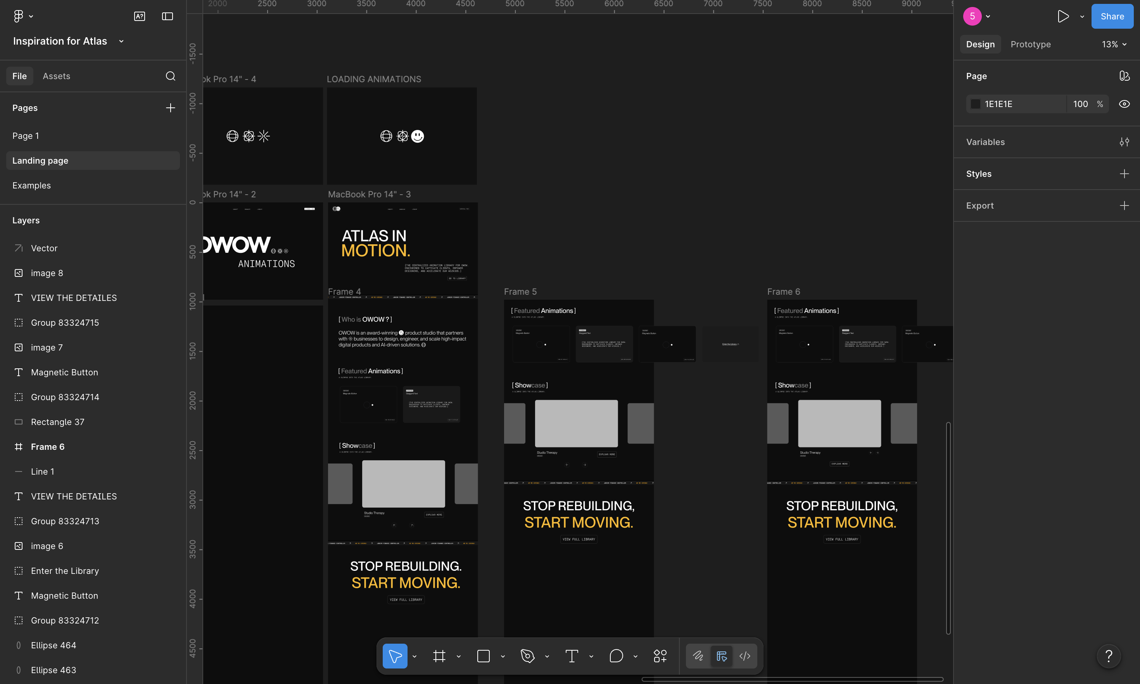Click the canvas vertical scrollbar
The image size is (1140, 684).
tap(948, 528)
